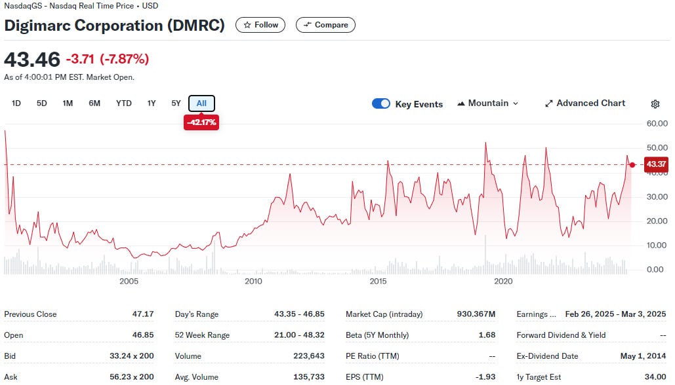Click the 2010 x-axis label

[253, 281]
